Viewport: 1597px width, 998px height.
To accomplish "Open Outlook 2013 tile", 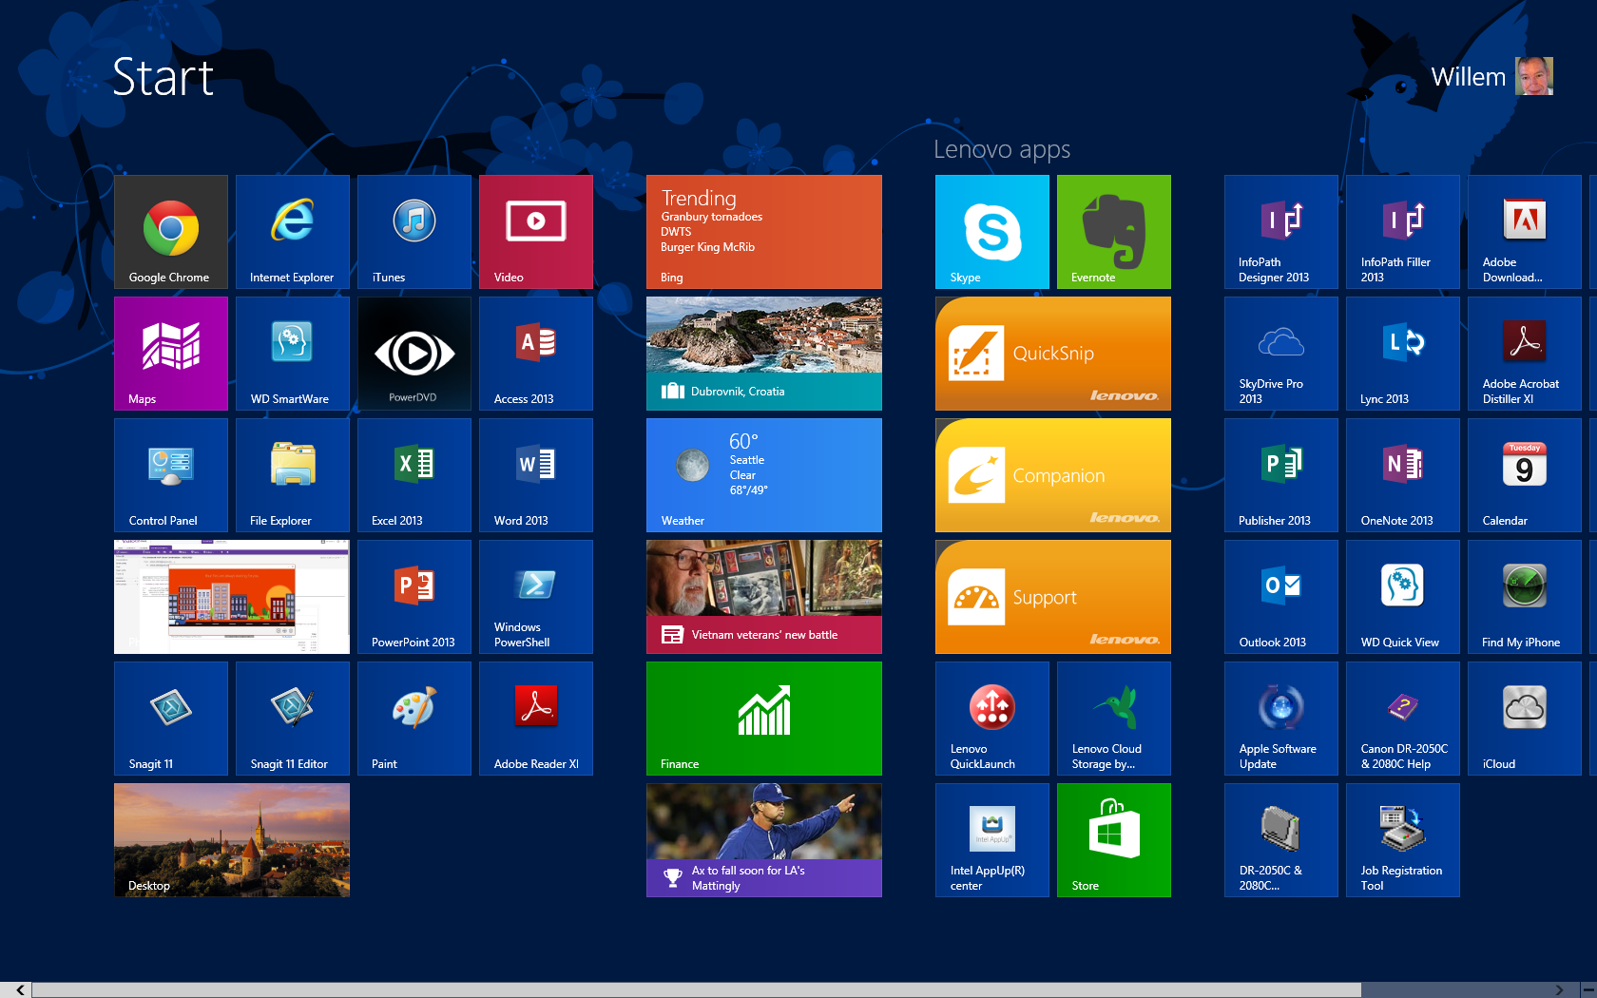I will (1280, 597).
